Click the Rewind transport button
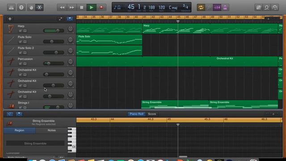This screenshot has width=286, height=161. click(x=62, y=8)
